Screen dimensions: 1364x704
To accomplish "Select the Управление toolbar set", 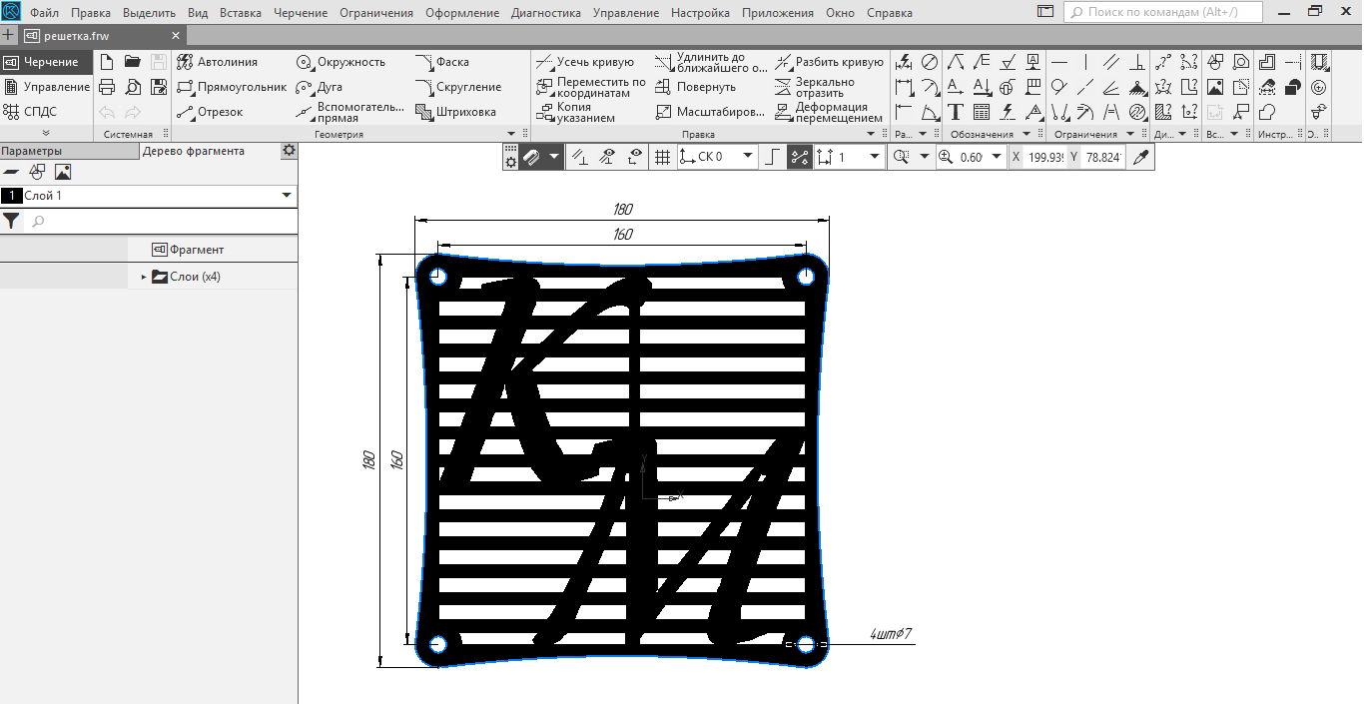I will point(46,87).
